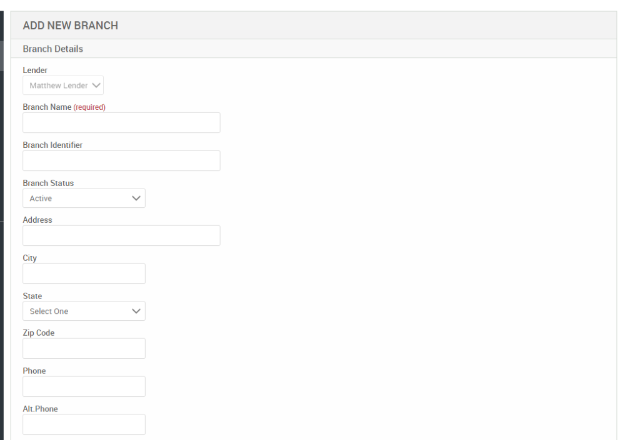Click the Select One placeholder in State
Viewport: 640px width, 440px height.
tap(47, 311)
